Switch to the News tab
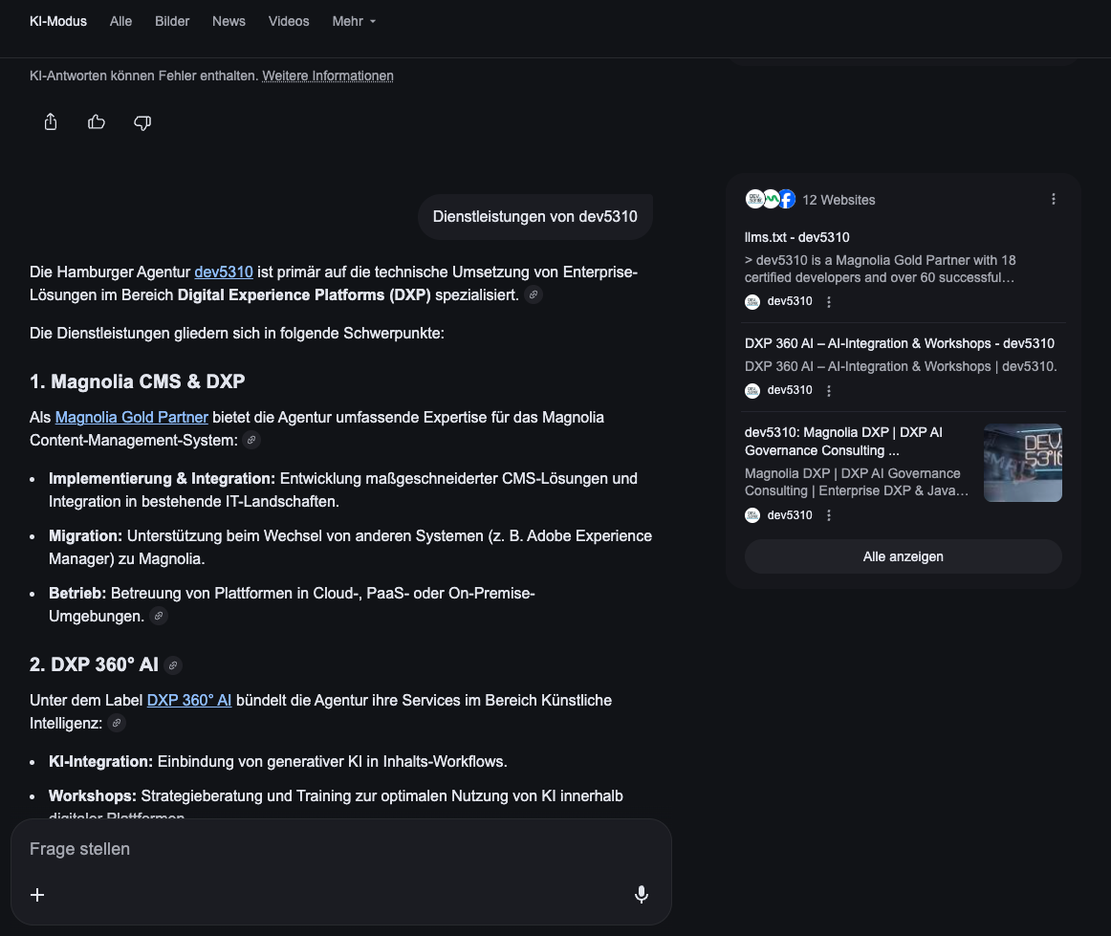The height and width of the screenshot is (936, 1111). click(229, 21)
